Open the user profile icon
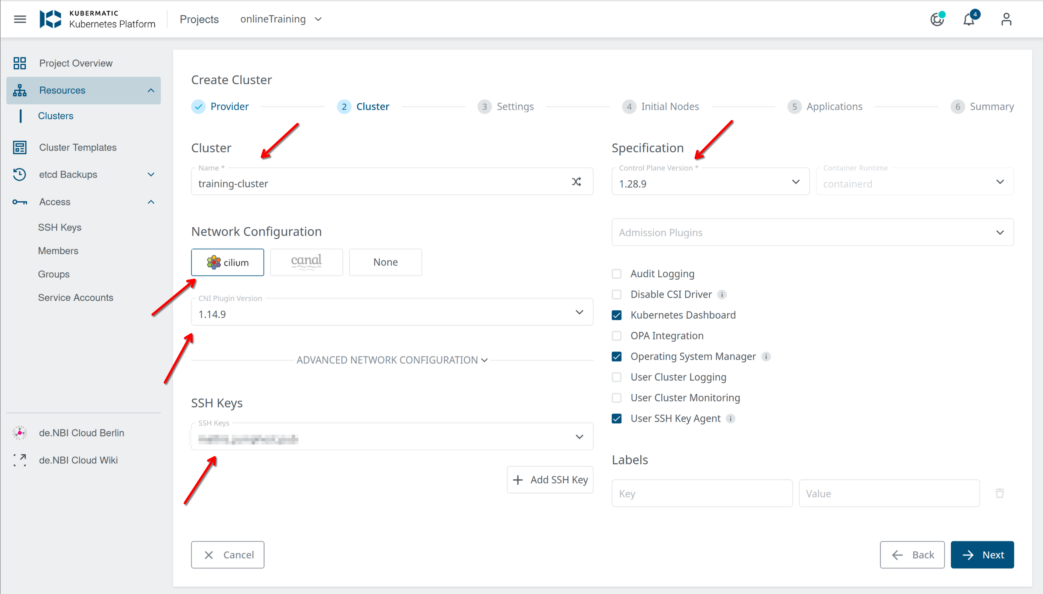Screen dimensions: 1043x594 (1006, 19)
